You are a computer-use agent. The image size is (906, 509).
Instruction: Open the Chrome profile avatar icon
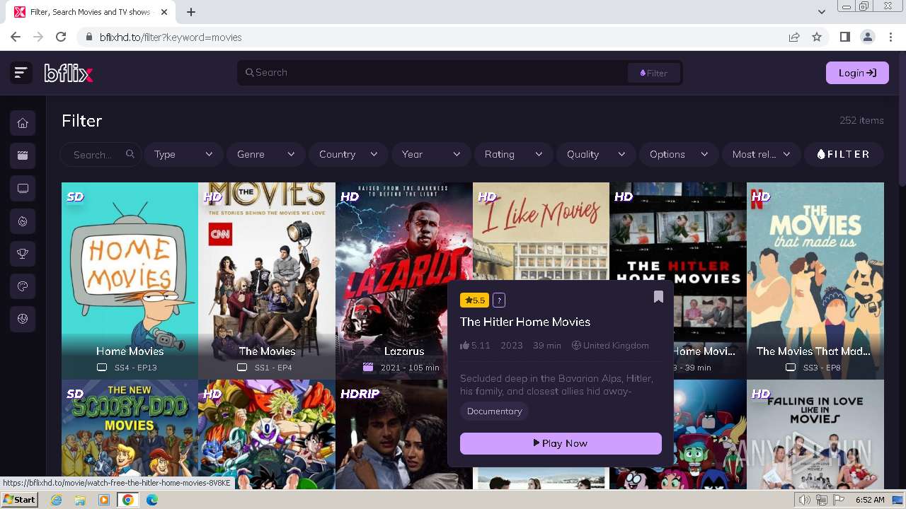[867, 37]
